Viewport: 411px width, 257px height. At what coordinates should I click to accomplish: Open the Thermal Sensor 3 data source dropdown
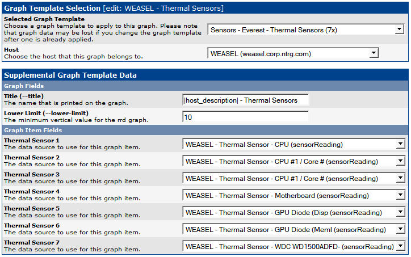click(293, 178)
